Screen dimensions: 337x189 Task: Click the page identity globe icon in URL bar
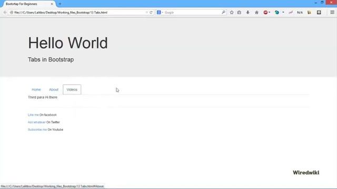[x=12, y=13]
